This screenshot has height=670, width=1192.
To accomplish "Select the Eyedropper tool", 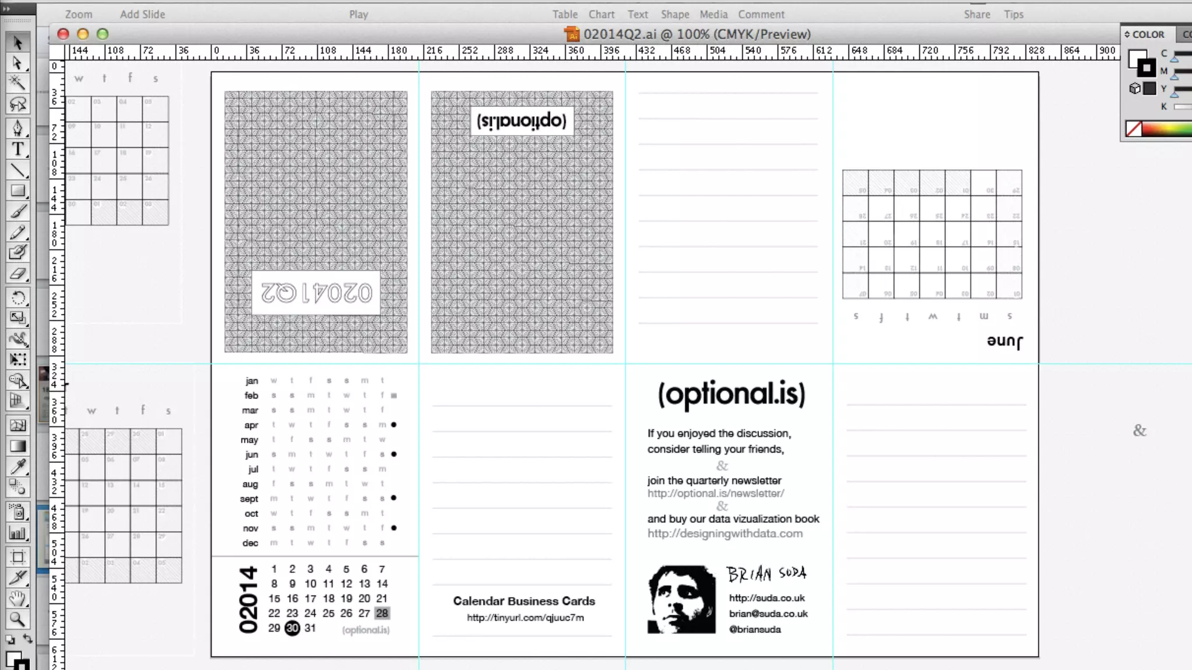I will tap(17, 466).
